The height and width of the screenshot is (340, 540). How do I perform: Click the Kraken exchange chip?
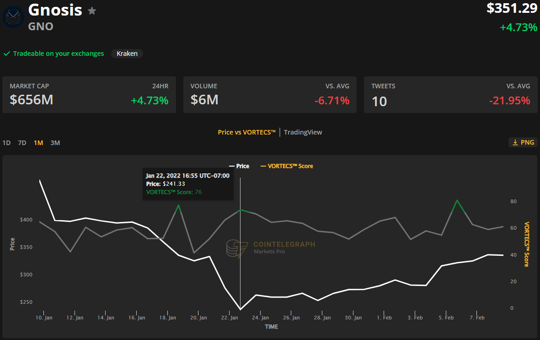pos(127,54)
